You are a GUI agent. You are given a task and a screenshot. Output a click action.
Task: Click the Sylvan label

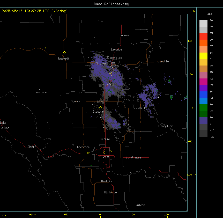[101, 63]
